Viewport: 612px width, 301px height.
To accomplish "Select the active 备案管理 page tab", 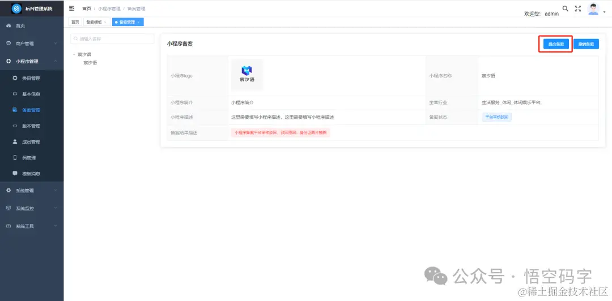I will pyautogui.click(x=127, y=22).
